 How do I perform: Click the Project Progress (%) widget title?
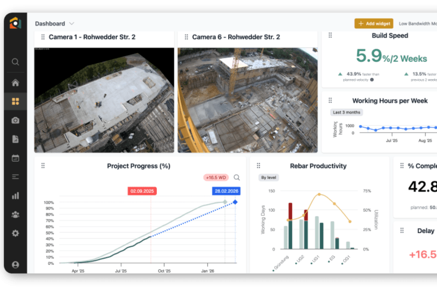point(139,166)
